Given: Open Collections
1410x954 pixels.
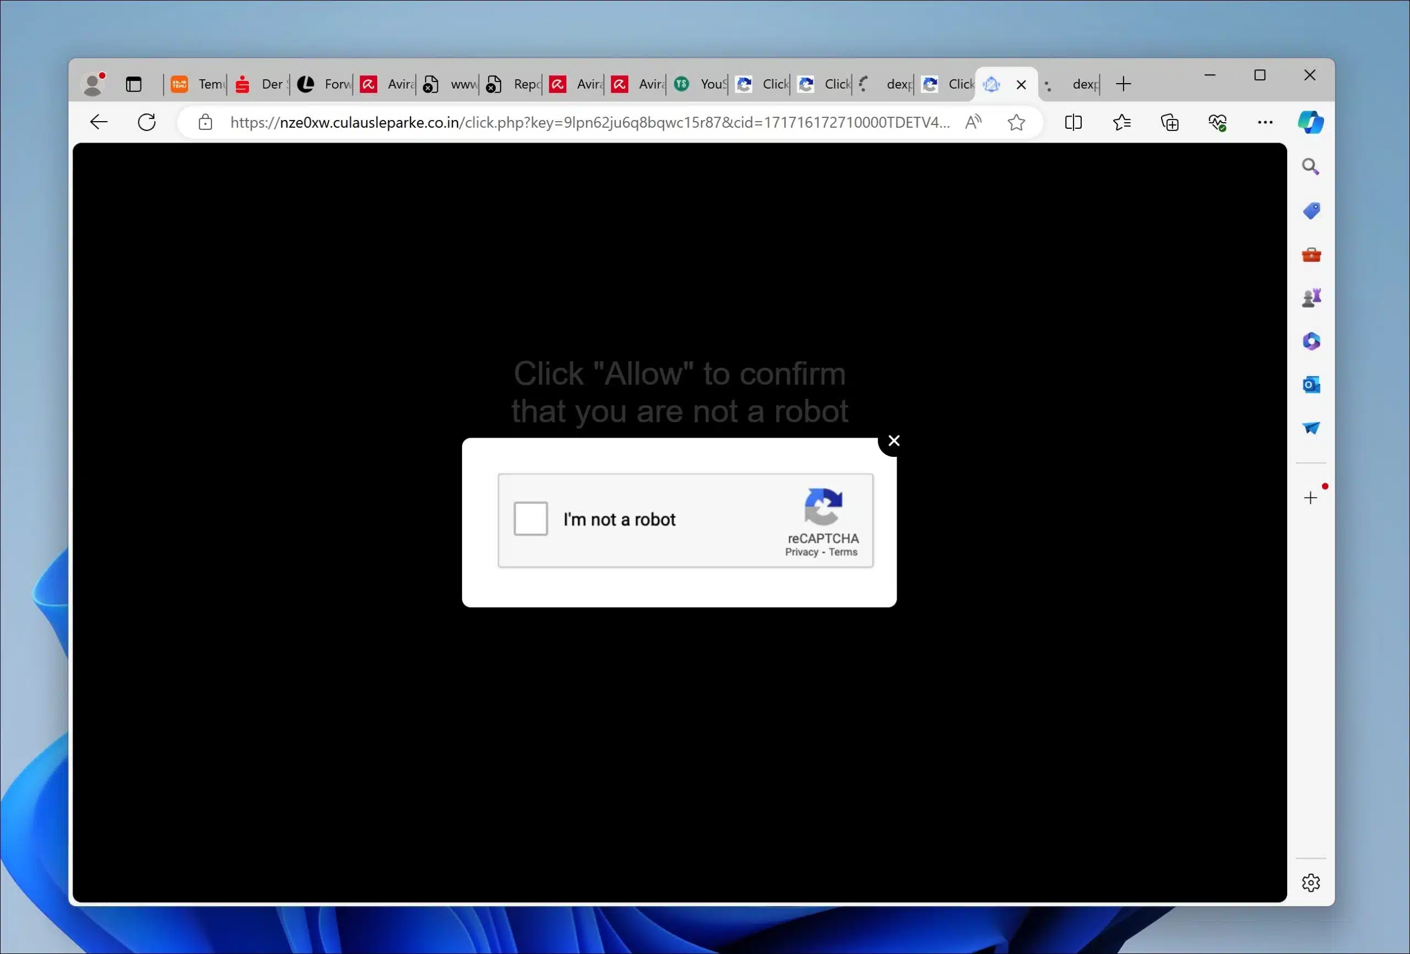Looking at the screenshot, I should [x=1170, y=123].
